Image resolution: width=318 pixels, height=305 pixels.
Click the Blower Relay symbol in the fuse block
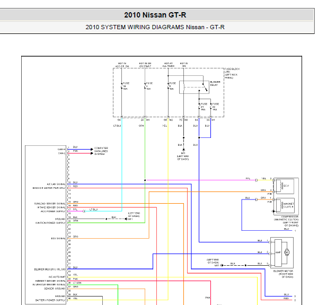(194, 87)
